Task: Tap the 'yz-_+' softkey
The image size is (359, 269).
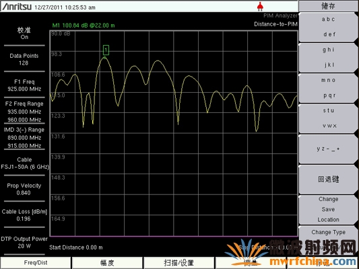Action: (328, 149)
